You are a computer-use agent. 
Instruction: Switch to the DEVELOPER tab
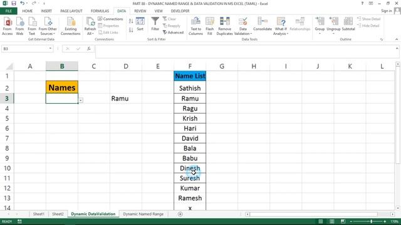coord(180,11)
